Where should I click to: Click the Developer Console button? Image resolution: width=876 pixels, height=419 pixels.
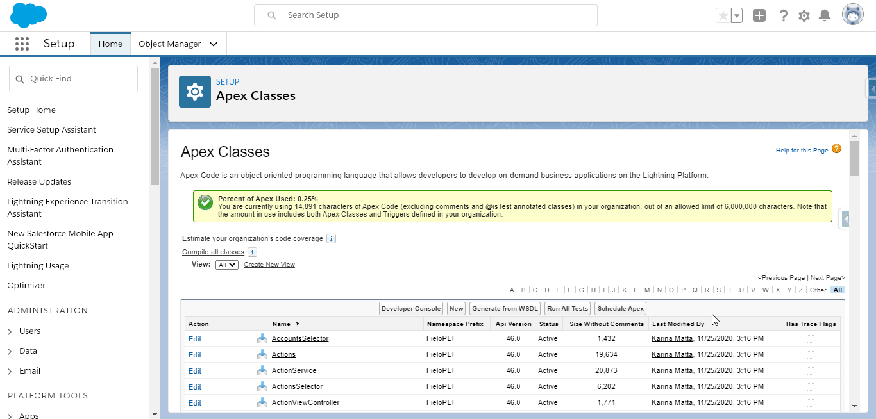(410, 309)
